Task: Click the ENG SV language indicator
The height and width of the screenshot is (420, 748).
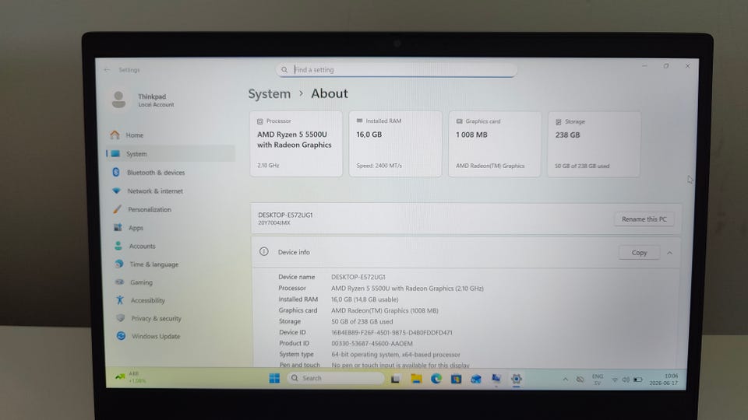Action: click(x=598, y=380)
